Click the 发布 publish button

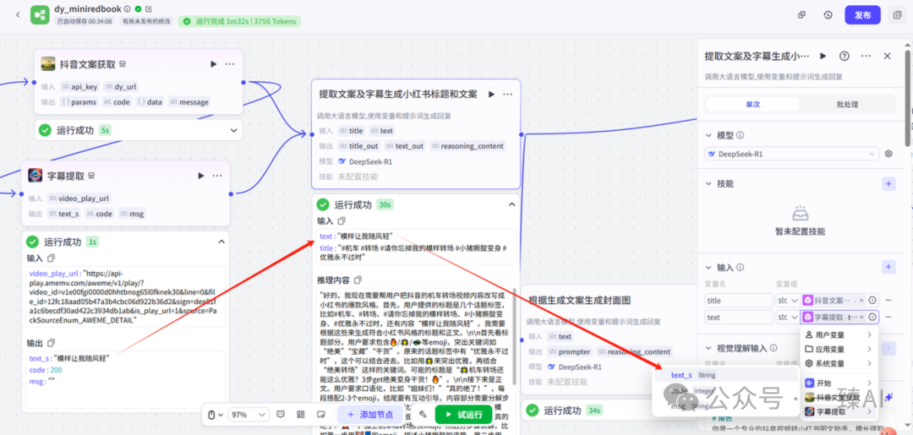(x=862, y=15)
